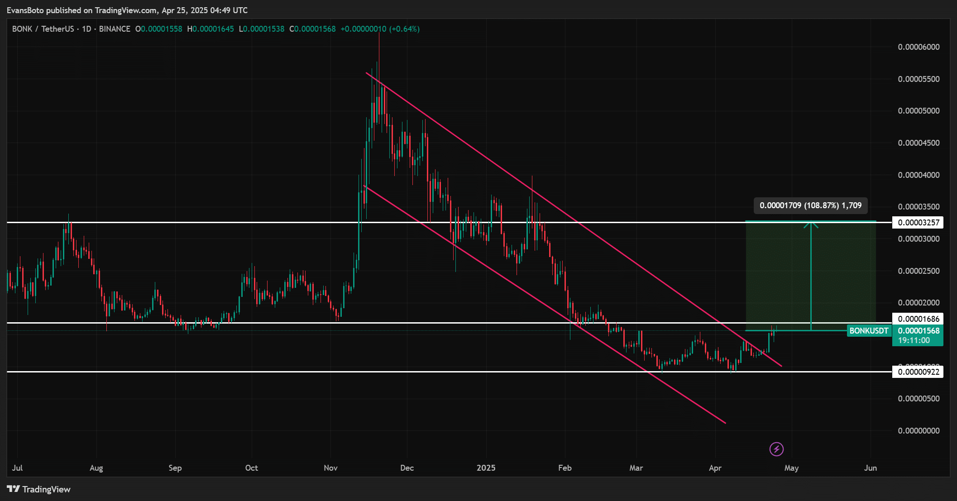
Task: Click the 19:11:00 candle countdown timer
Action: point(914,340)
